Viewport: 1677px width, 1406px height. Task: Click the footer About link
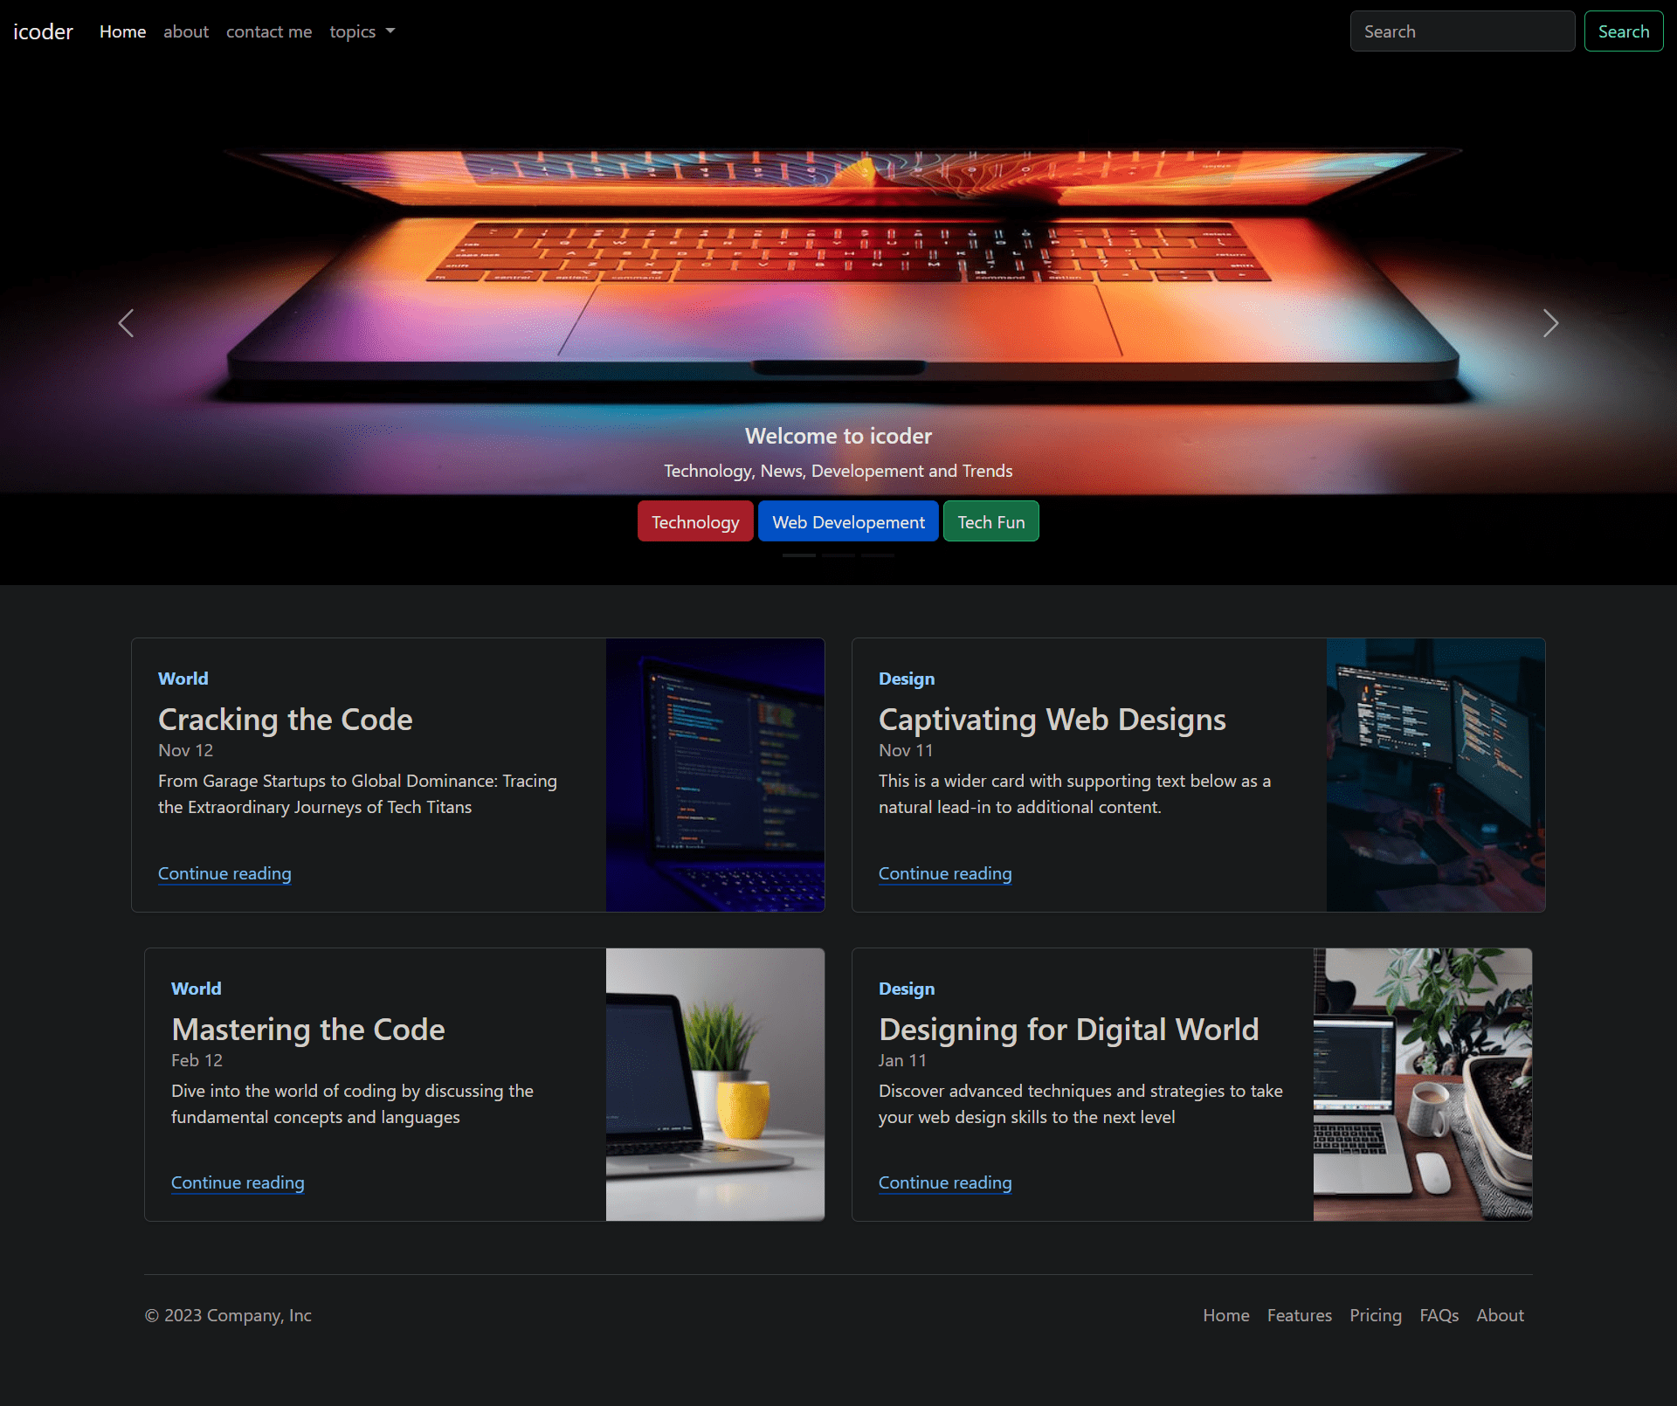pyautogui.click(x=1500, y=1314)
